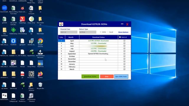This screenshot has width=189, height=106.
Task: Select the test.sql file icon
Action: tap(22, 63)
